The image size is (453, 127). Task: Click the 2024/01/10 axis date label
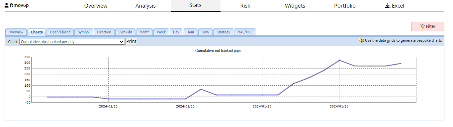pyautogui.click(x=108, y=106)
